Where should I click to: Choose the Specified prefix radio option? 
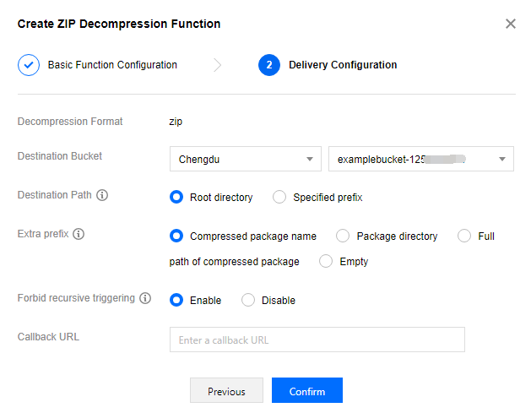click(x=279, y=198)
